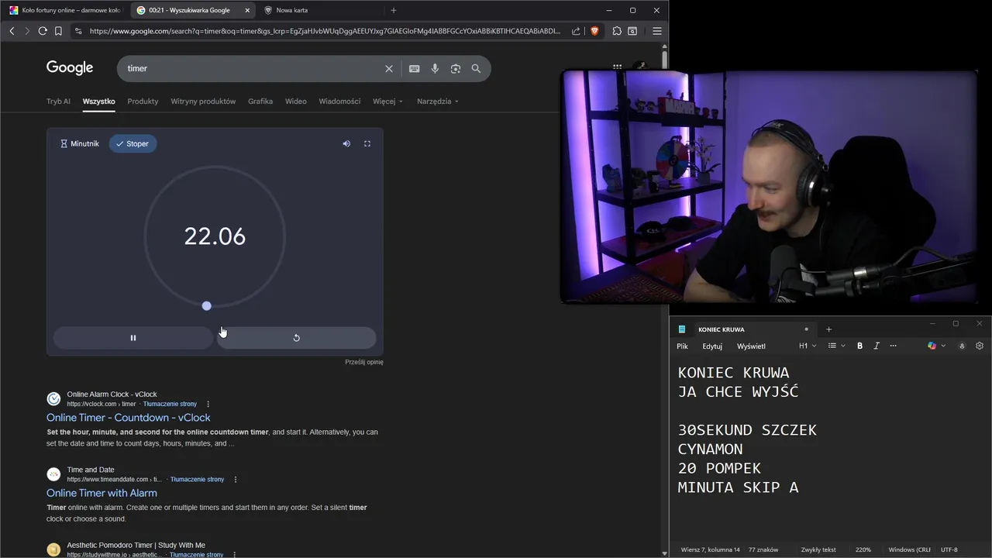Click Tłumaczenie strony for vClock result

pyautogui.click(x=170, y=404)
